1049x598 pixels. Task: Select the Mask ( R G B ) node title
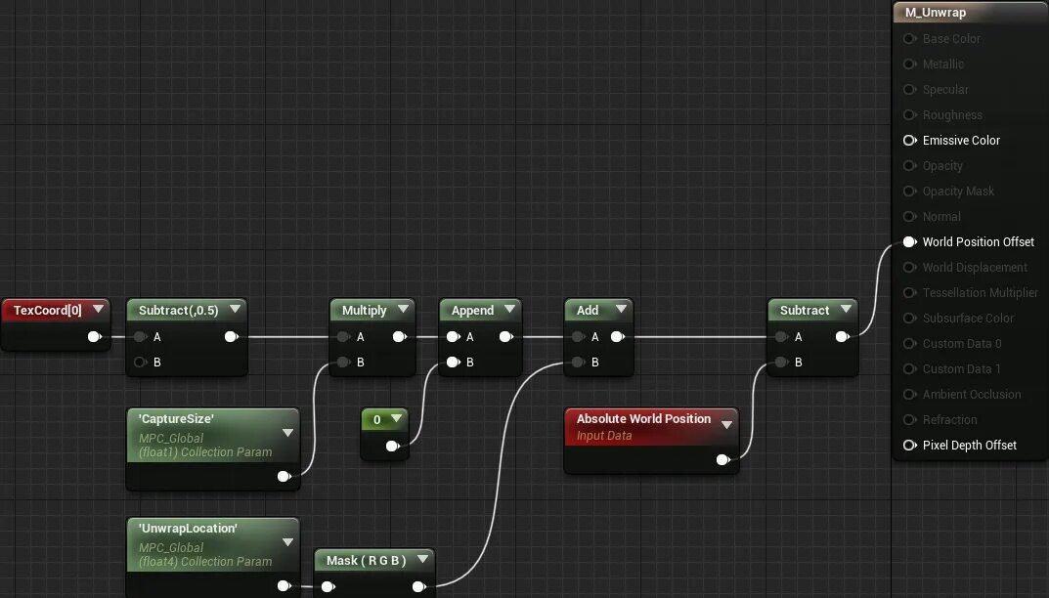(x=367, y=561)
